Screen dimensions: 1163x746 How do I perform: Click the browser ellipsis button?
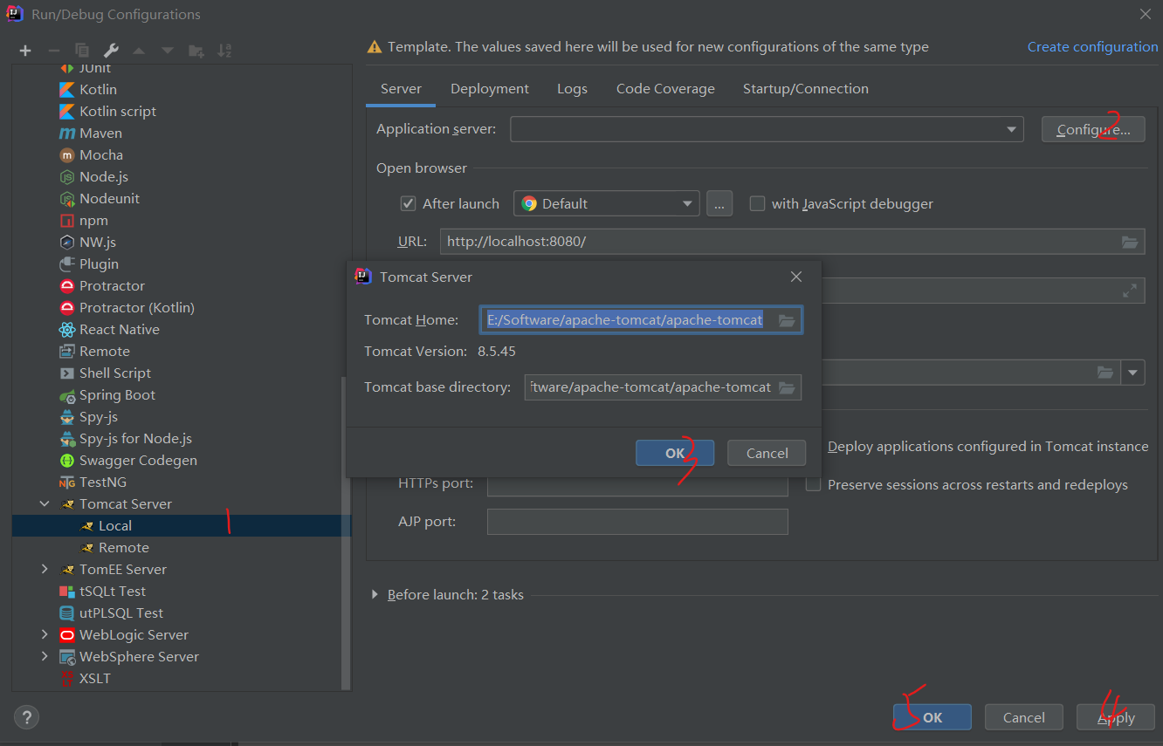(719, 203)
